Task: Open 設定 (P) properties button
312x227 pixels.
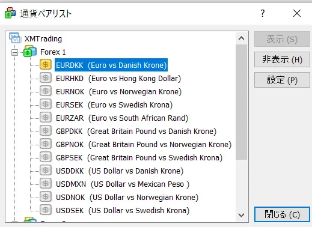Action: pos(282,80)
